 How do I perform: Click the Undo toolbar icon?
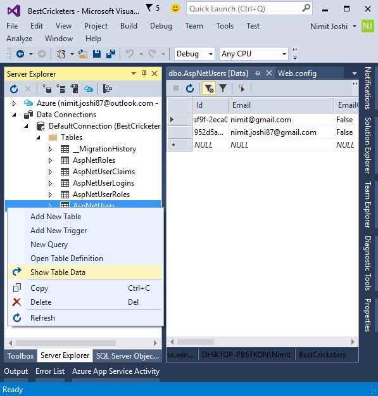click(130, 54)
